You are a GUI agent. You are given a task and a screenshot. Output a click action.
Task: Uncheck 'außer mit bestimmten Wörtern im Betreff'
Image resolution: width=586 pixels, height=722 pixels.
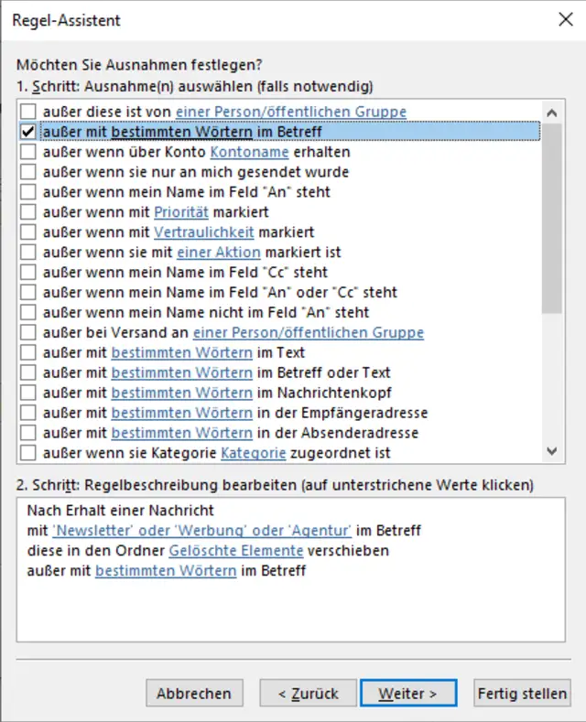(x=28, y=132)
